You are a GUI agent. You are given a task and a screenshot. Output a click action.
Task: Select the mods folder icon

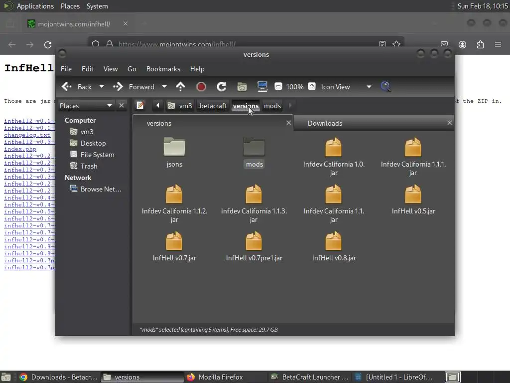(254, 147)
